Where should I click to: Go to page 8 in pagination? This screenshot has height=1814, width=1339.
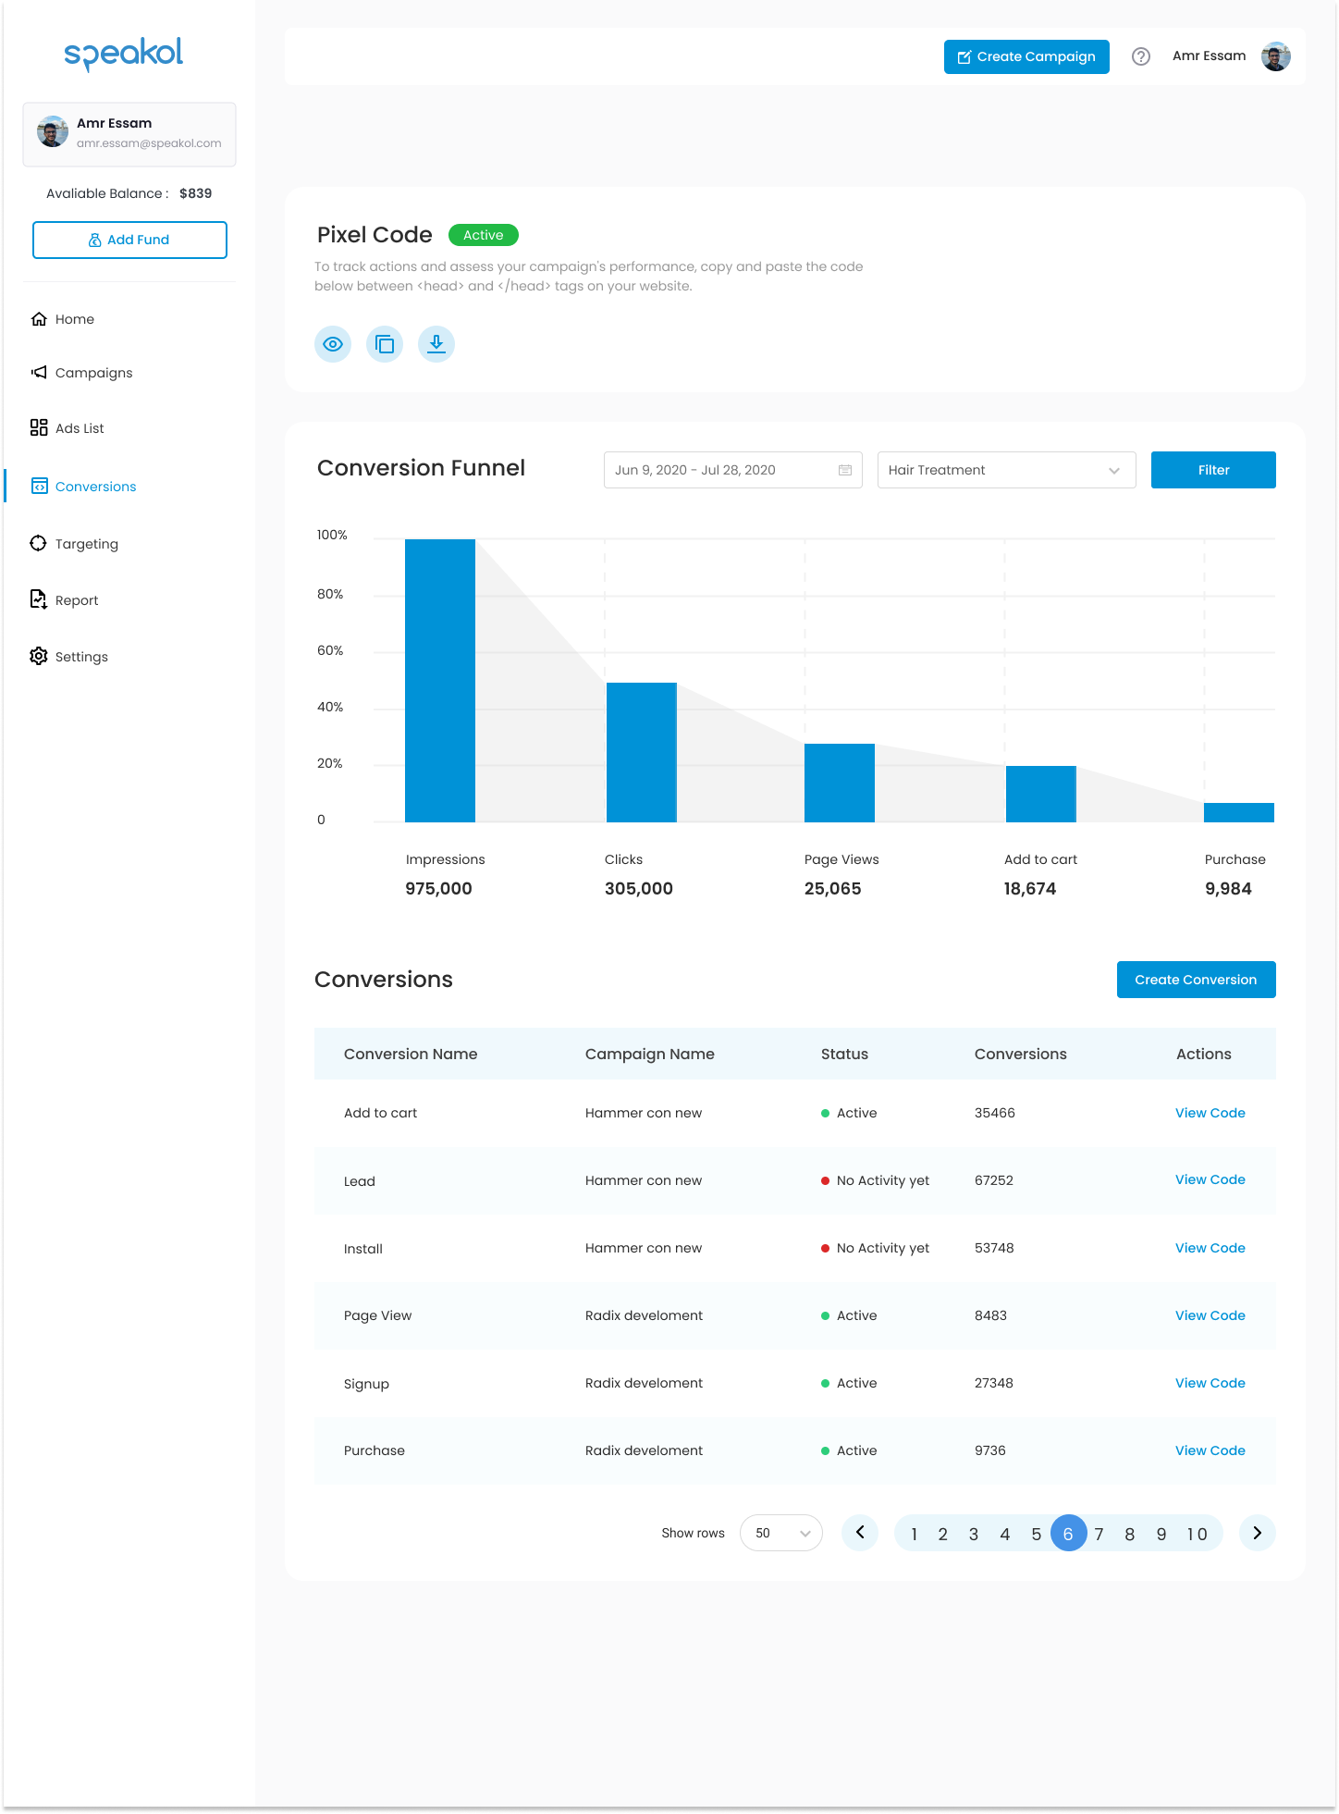pyautogui.click(x=1130, y=1534)
